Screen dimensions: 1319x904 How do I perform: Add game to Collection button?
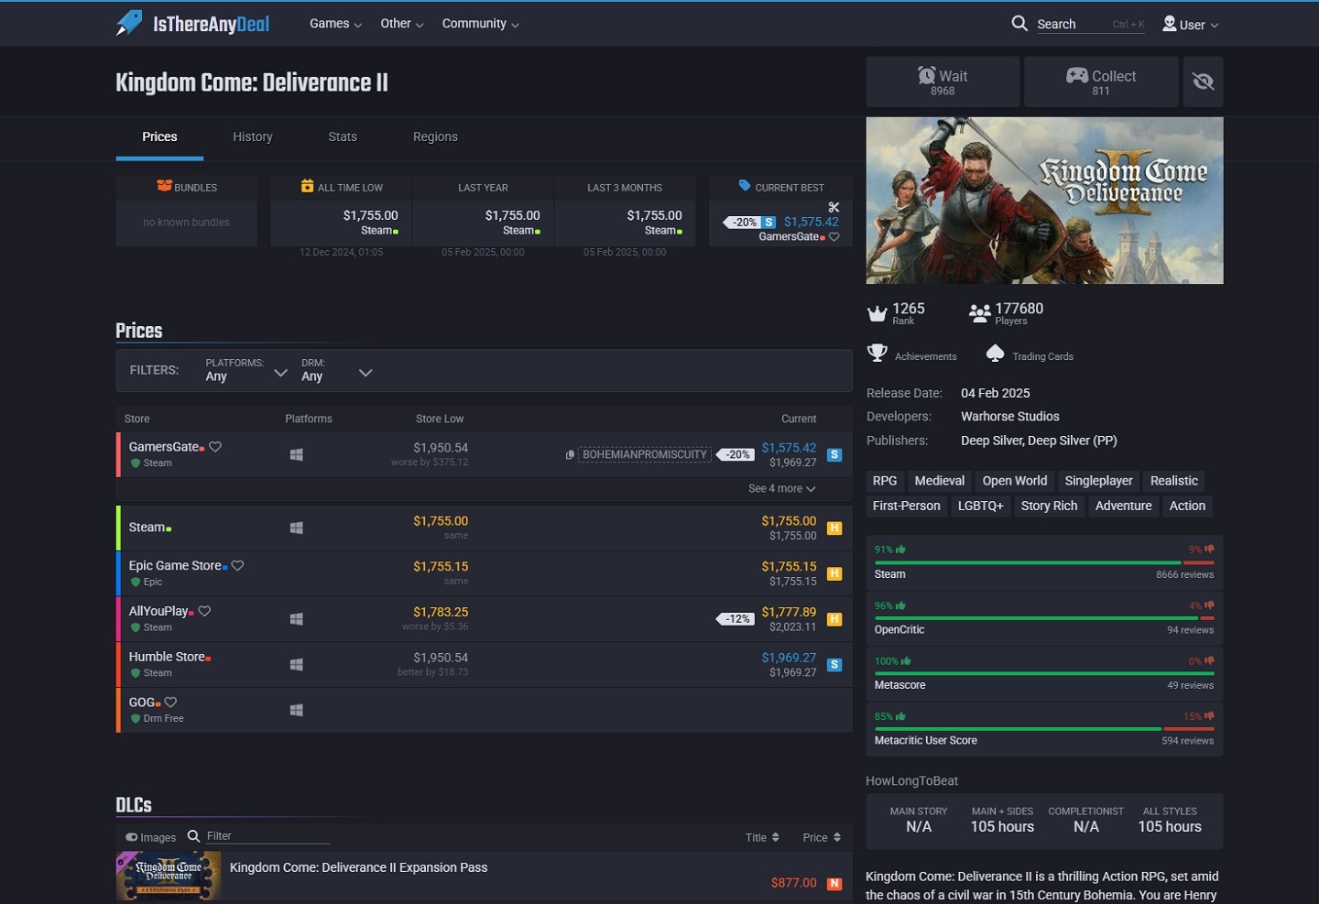click(1101, 82)
